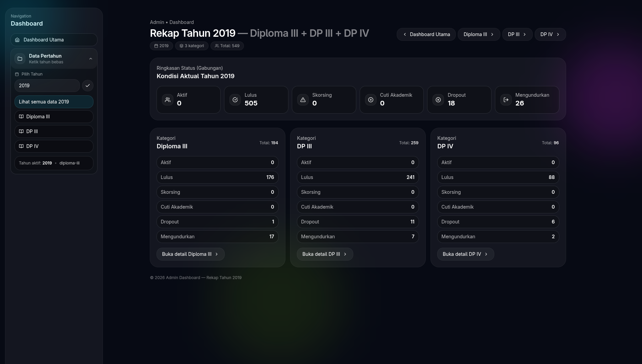
Task: Go back via Dashboard Utama header button
Action: (426, 34)
